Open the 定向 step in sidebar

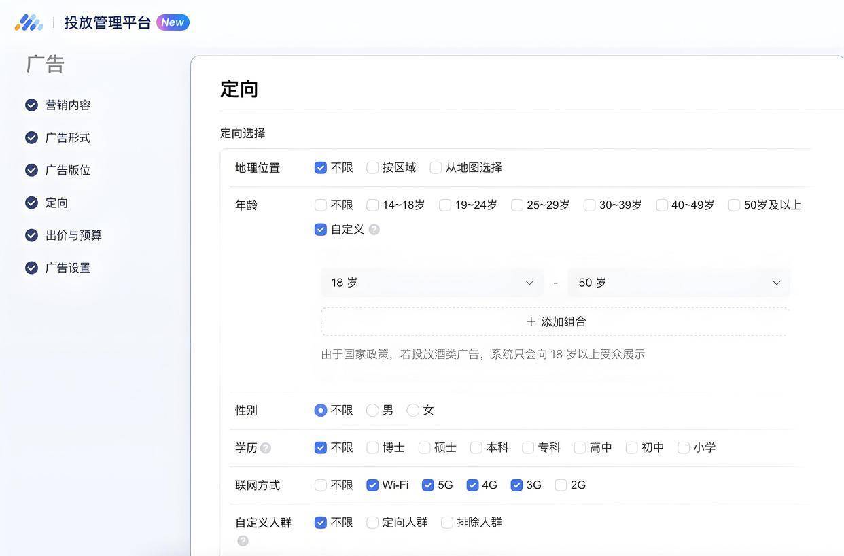56,203
